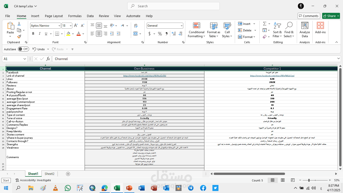
Task: Open the File menu
Action: (8, 16)
